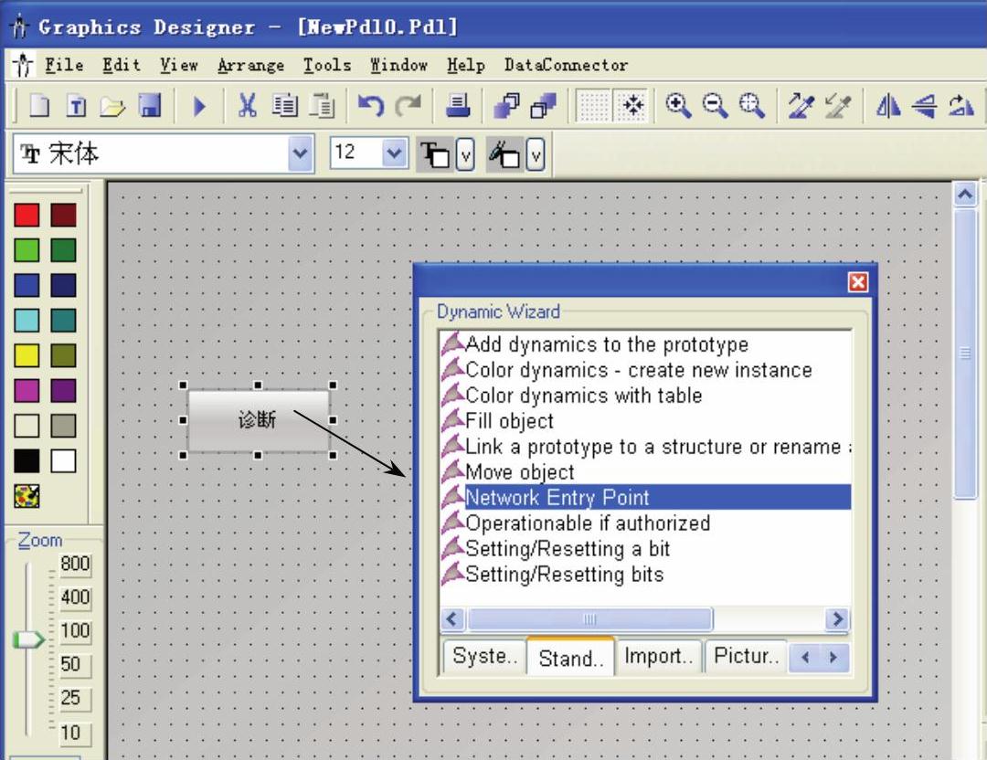Toggle the snap to grid button
987x760 pixels.
(632, 106)
